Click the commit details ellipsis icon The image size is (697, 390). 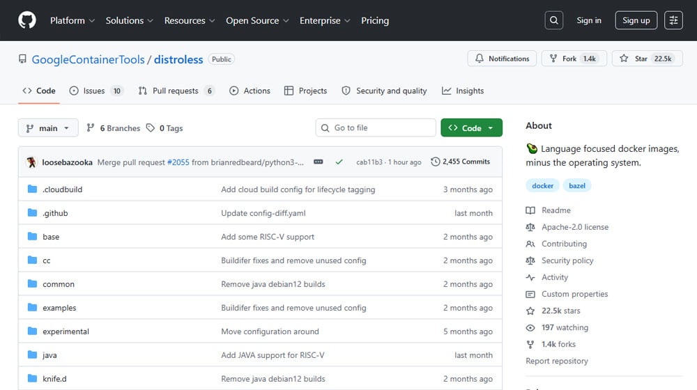pos(319,162)
